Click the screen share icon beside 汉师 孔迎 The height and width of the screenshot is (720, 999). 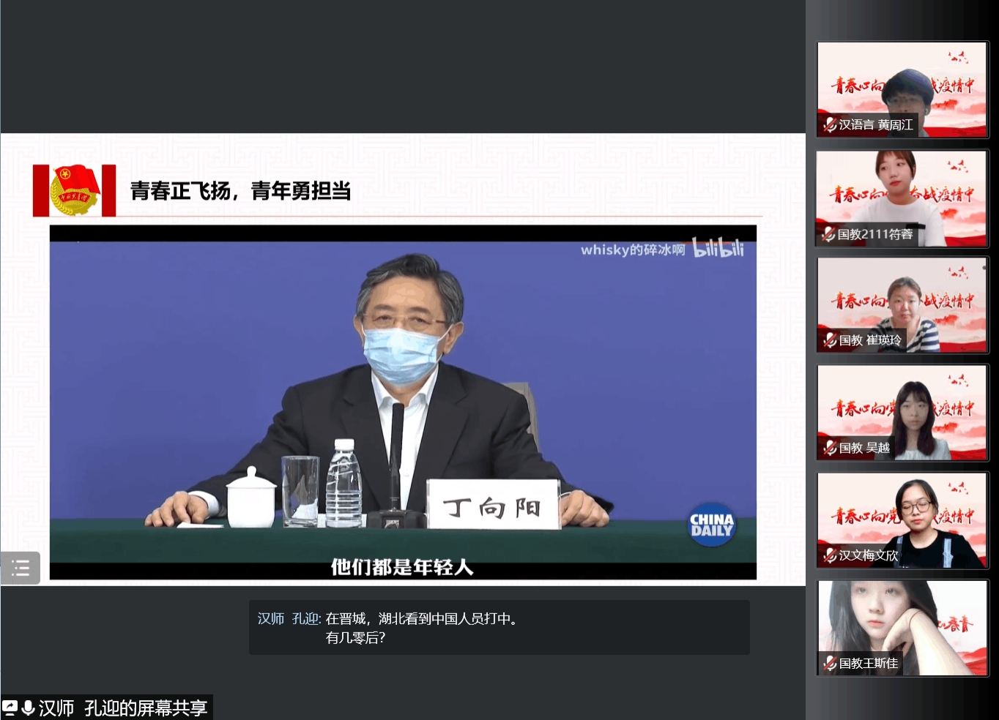[x=10, y=708]
